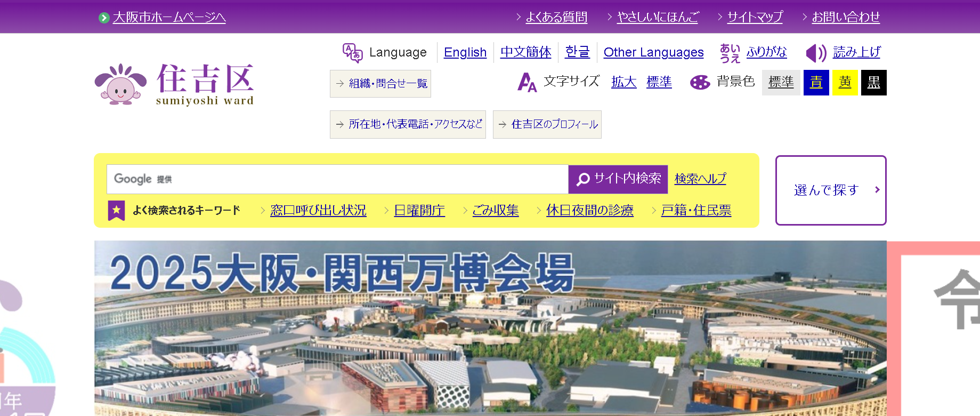
Task: Open ごみ収集 keyword link
Action: click(496, 210)
